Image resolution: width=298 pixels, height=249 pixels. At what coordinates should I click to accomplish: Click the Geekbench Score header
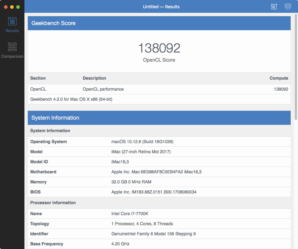tap(159, 23)
